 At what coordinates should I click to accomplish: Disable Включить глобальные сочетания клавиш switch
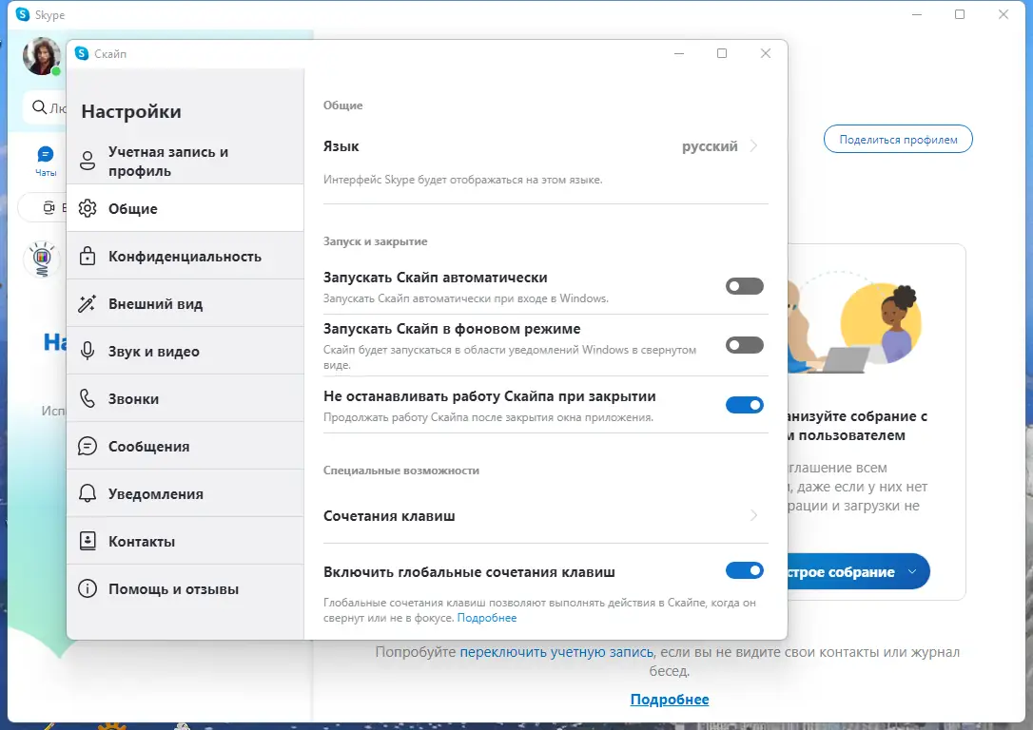pyautogui.click(x=745, y=570)
